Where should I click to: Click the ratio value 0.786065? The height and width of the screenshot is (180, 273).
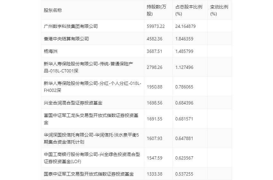184,87
